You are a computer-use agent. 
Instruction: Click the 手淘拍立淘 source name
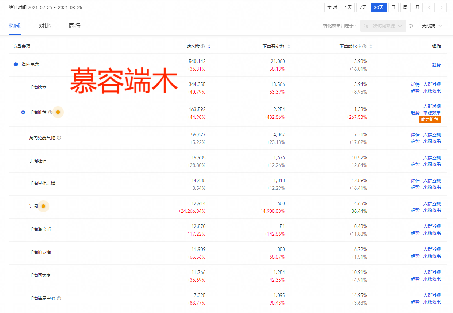40,253
